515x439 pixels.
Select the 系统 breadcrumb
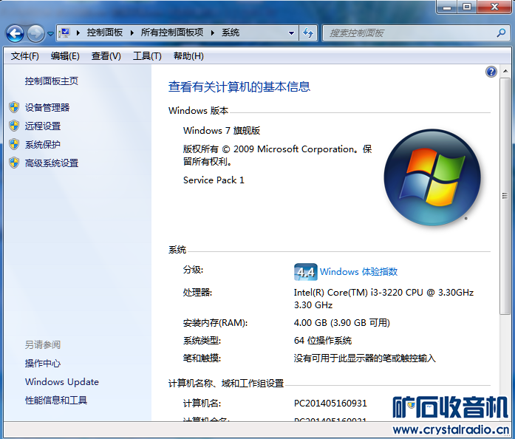[x=231, y=33]
